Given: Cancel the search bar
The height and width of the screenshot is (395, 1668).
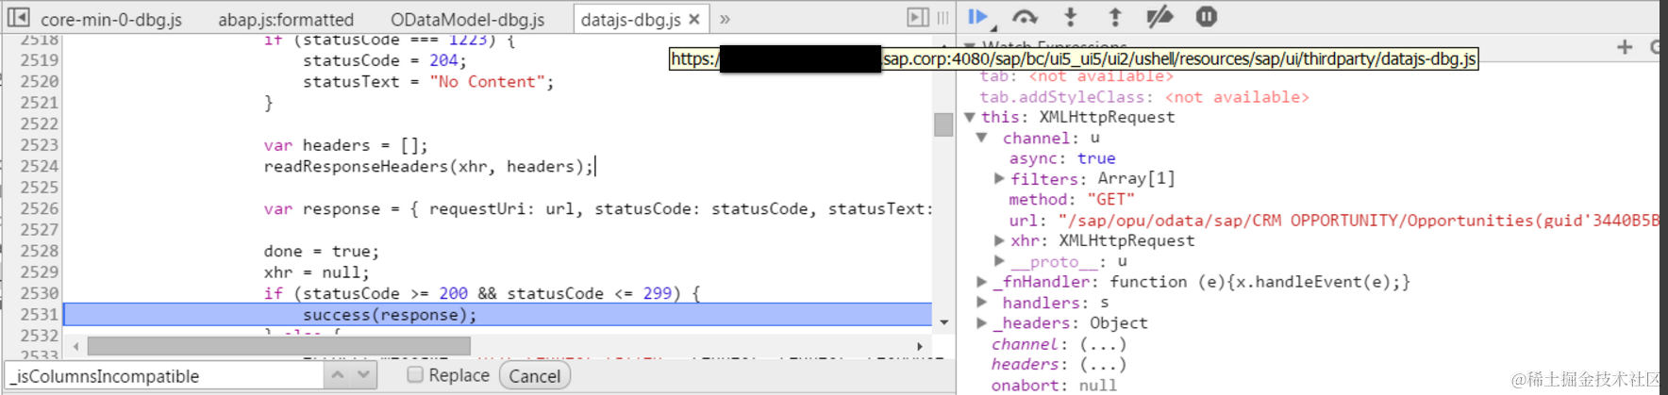Looking at the screenshot, I should (535, 375).
